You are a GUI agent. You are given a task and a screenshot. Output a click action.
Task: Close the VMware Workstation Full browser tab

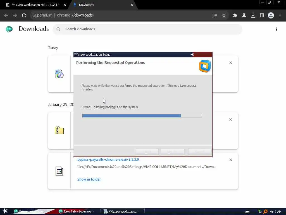pyautogui.click(x=65, y=5)
